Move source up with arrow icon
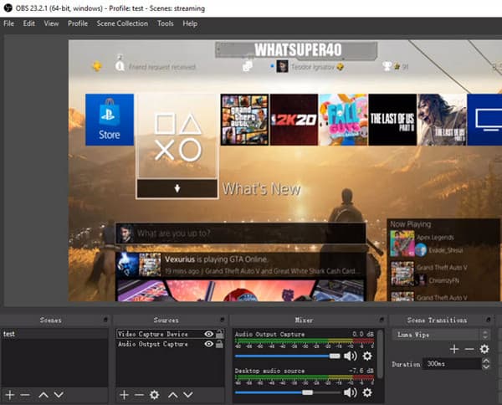Viewport: 502px width, 405px height. click(173, 395)
